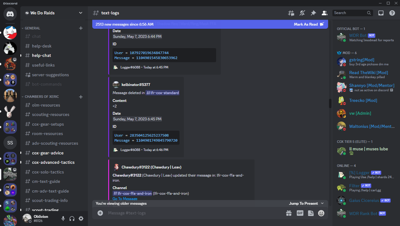Create channel in CHAMBERS OF XERIC category
The image size is (400, 226).
pyautogui.click(x=81, y=97)
